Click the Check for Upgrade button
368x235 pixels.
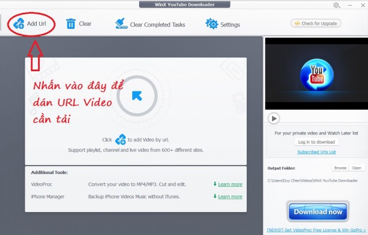(x=316, y=24)
